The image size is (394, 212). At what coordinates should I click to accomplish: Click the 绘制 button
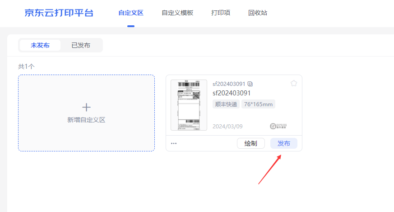tap(251, 143)
